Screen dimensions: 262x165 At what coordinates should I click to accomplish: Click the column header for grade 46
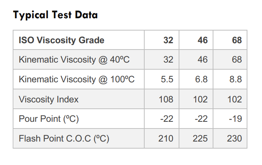203,40
